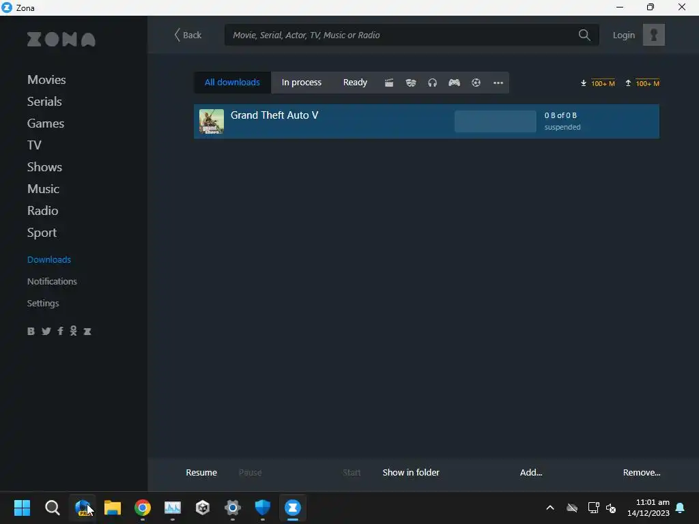Click the Grand Theft Auto V thumbnail
699x524 pixels.
[212, 121]
